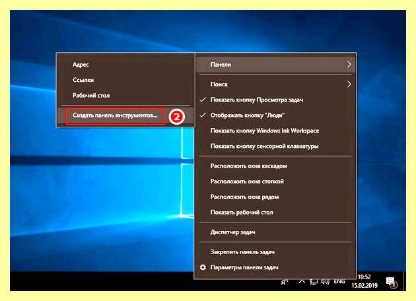This screenshot has height=301, width=416.
Task: Select Ссылки toolbar in submenu
Action: (125, 80)
